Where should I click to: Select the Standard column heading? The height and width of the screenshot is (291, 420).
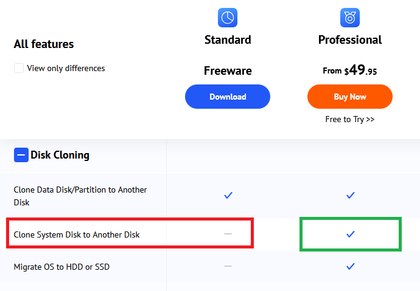pyautogui.click(x=228, y=40)
